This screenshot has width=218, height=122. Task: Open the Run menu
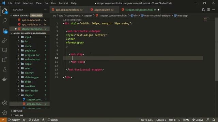pos(53,3)
